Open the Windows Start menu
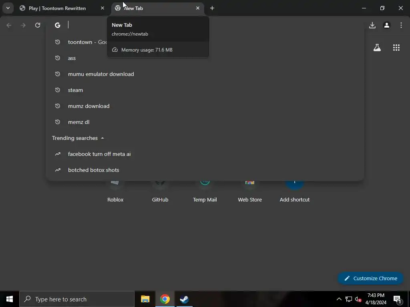 point(10,299)
